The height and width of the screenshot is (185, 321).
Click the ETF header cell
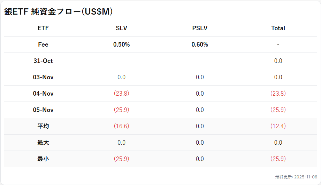(43, 28)
